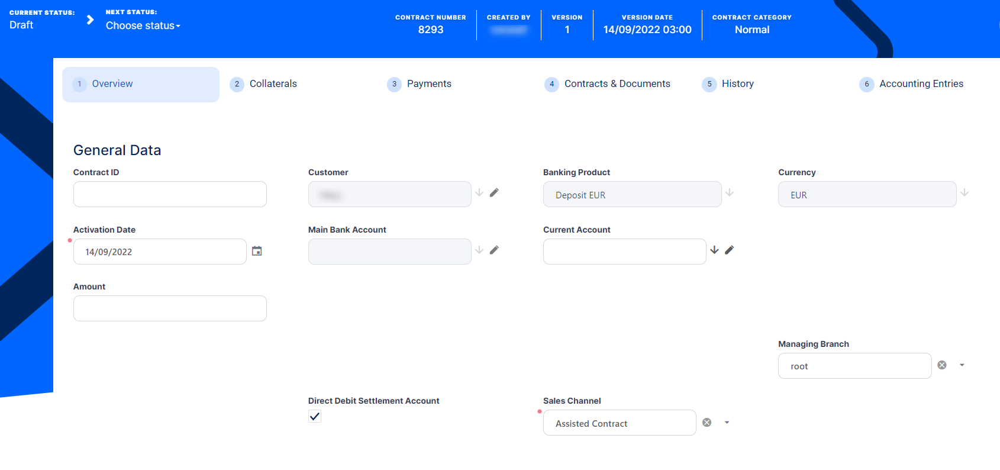Click into the Contract ID field
The height and width of the screenshot is (470, 1000).
pos(170,194)
